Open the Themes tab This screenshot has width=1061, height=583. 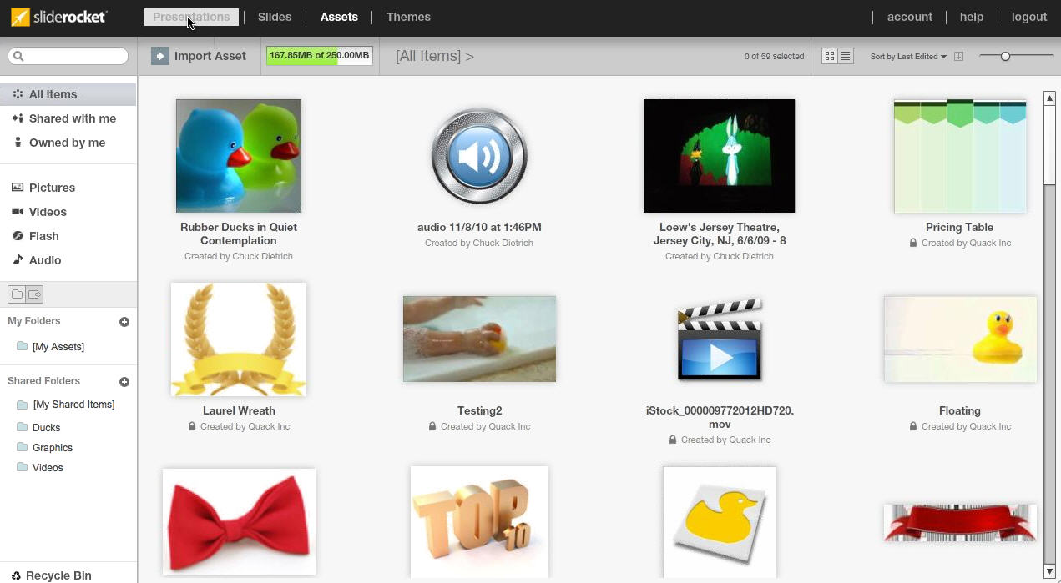click(408, 17)
